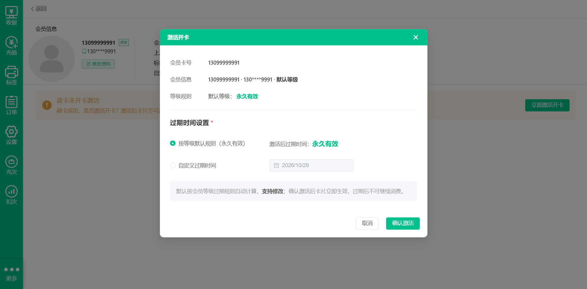
Task: Click the card number 13099999991 in dialog
Action: pos(224,63)
